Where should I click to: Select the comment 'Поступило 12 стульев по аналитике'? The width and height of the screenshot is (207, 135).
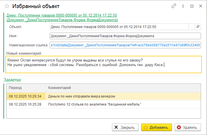tap(123, 104)
